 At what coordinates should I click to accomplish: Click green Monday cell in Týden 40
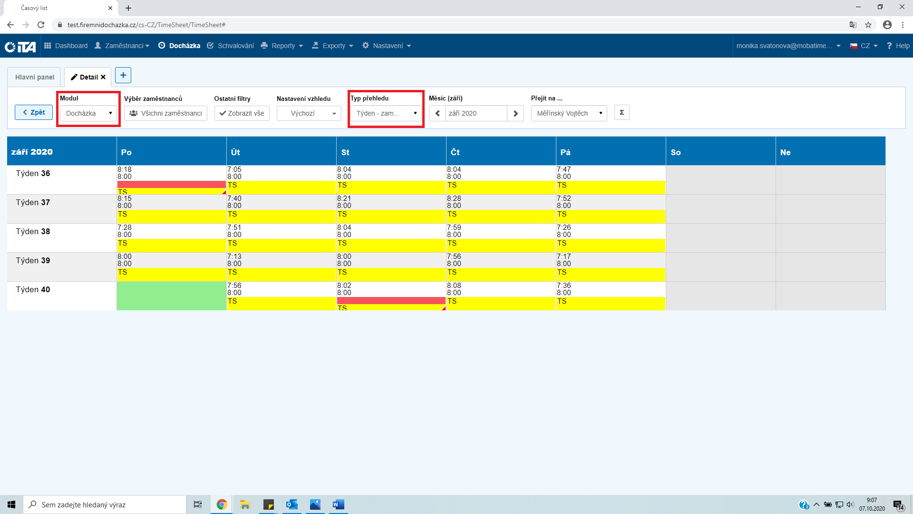point(171,296)
